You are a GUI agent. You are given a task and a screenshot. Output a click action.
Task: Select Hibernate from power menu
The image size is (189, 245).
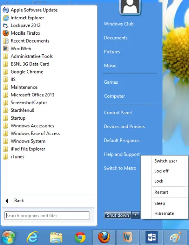coord(164,214)
